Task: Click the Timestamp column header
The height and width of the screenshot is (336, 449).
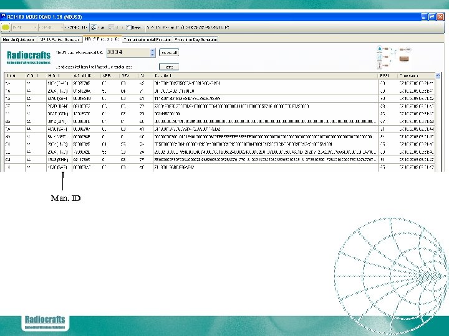Action: pyautogui.click(x=416, y=76)
